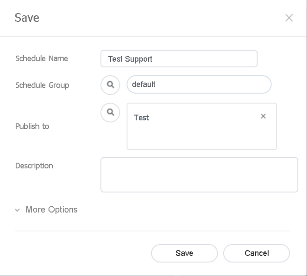Viewport: 307px width, 276px height.
Task: Close the Save dialog with the X
Action: 289,18
